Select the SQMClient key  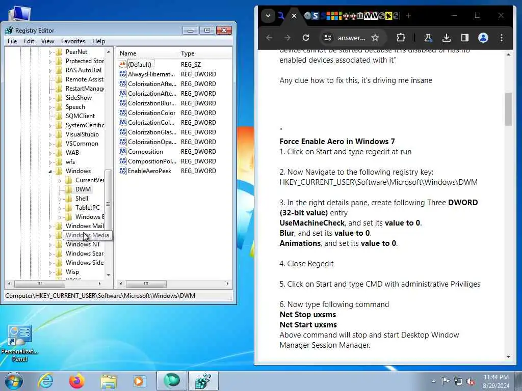(x=80, y=116)
